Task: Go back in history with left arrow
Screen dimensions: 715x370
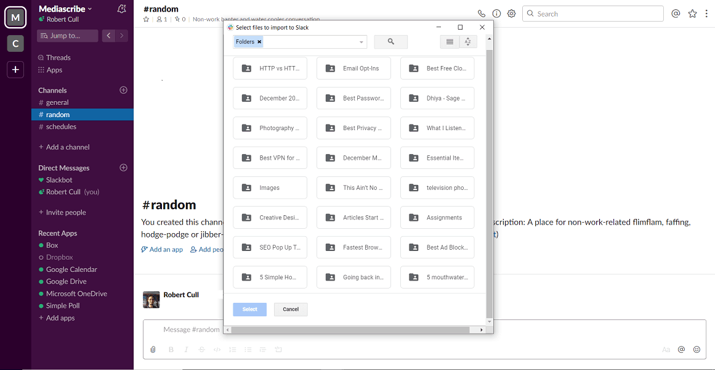Action: pos(108,36)
